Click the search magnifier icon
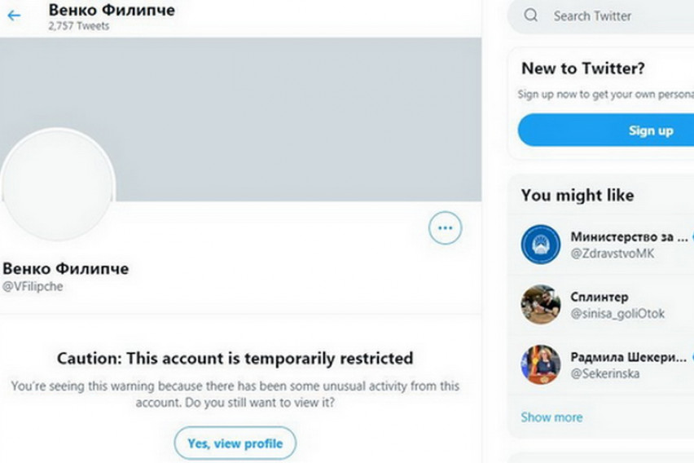Viewport: 694px width, 463px height. click(x=531, y=15)
